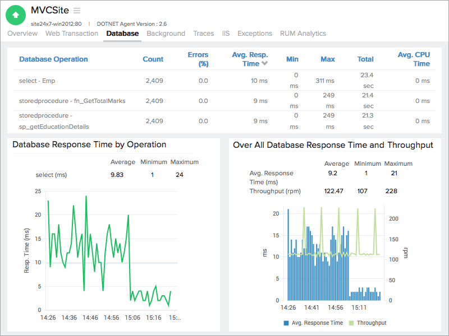449x336 pixels.
Task: Click the Avg. Response Time legend swatch
Action: [x=287, y=323]
